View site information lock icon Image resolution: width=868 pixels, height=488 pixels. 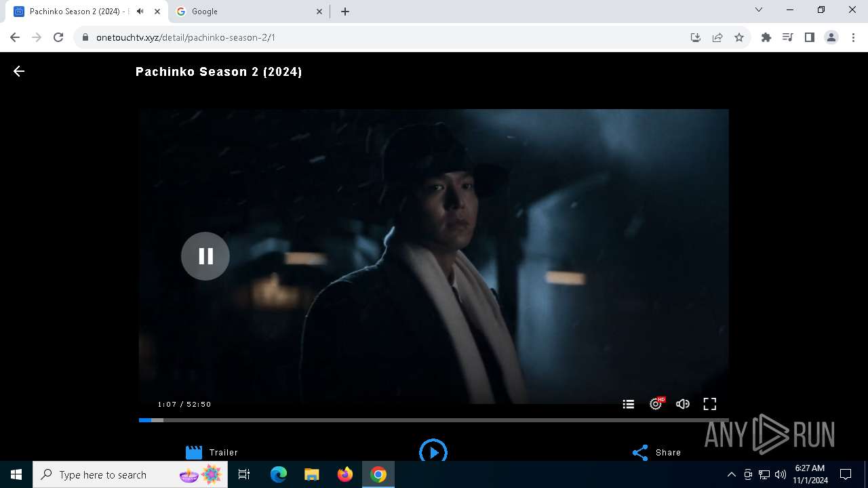[x=85, y=37]
